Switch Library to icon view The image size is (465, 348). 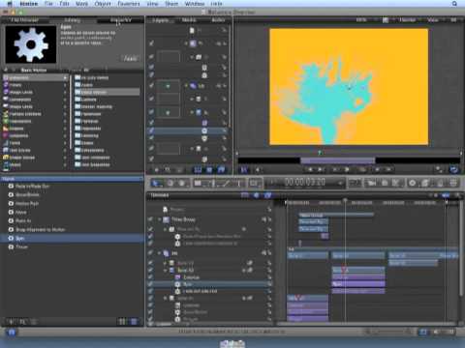122,321
